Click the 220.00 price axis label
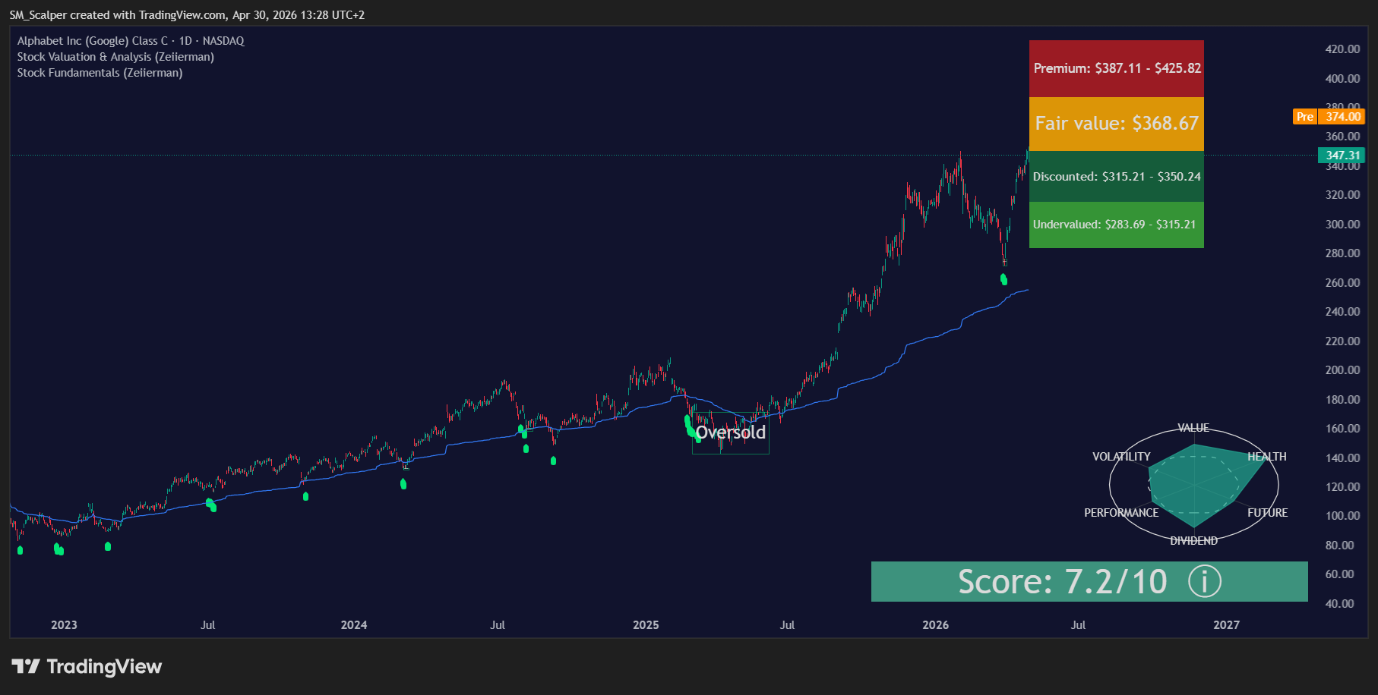 pos(1342,341)
